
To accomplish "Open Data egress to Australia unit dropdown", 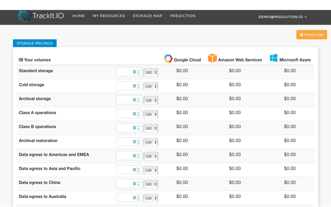I will coord(151,198).
